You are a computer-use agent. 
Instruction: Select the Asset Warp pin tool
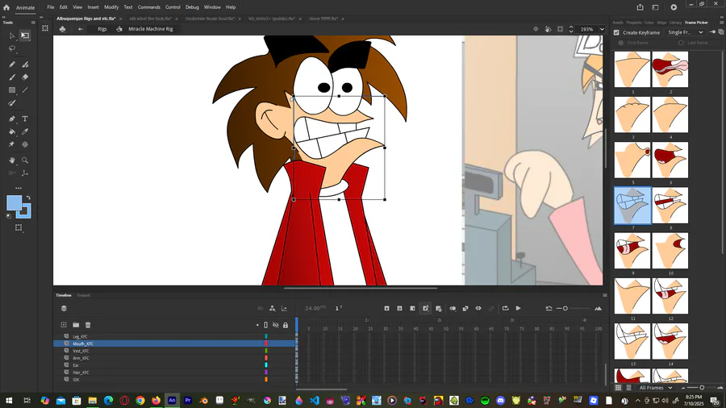coord(12,144)
